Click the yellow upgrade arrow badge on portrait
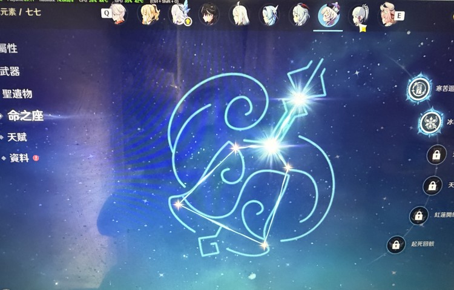Image resolution: width=454 pixels, height=290 pixels. 188,21
